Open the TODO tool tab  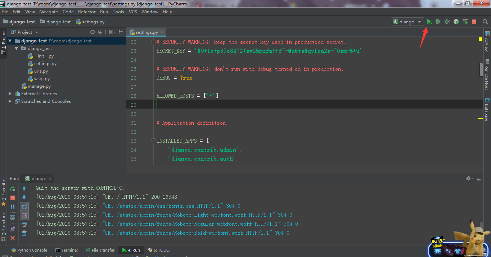point(159,250)
